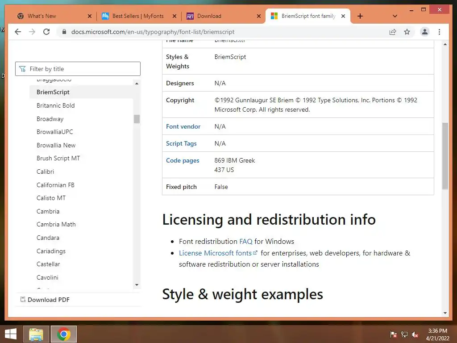View site security lock info
The width and height of the screenshot is (457, 343).
tap(64, 32)
